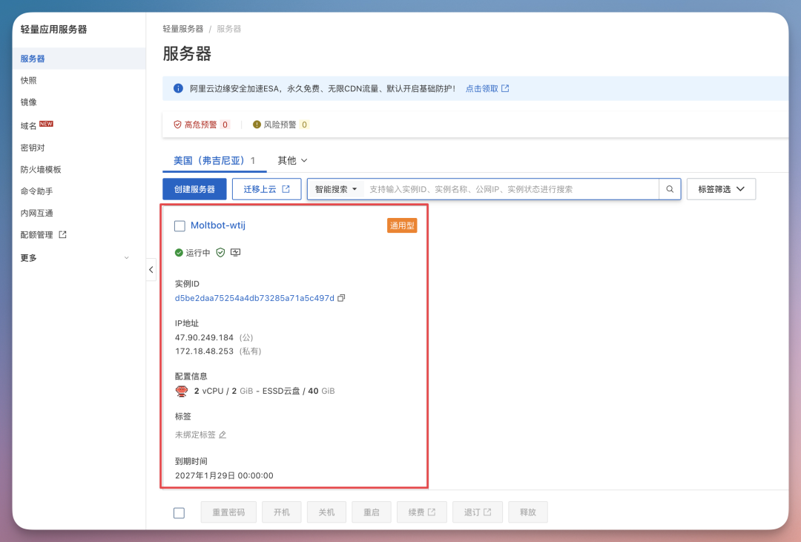
Task: Click the search magnifier icon in the search bar
Action: tap(669, 188)
